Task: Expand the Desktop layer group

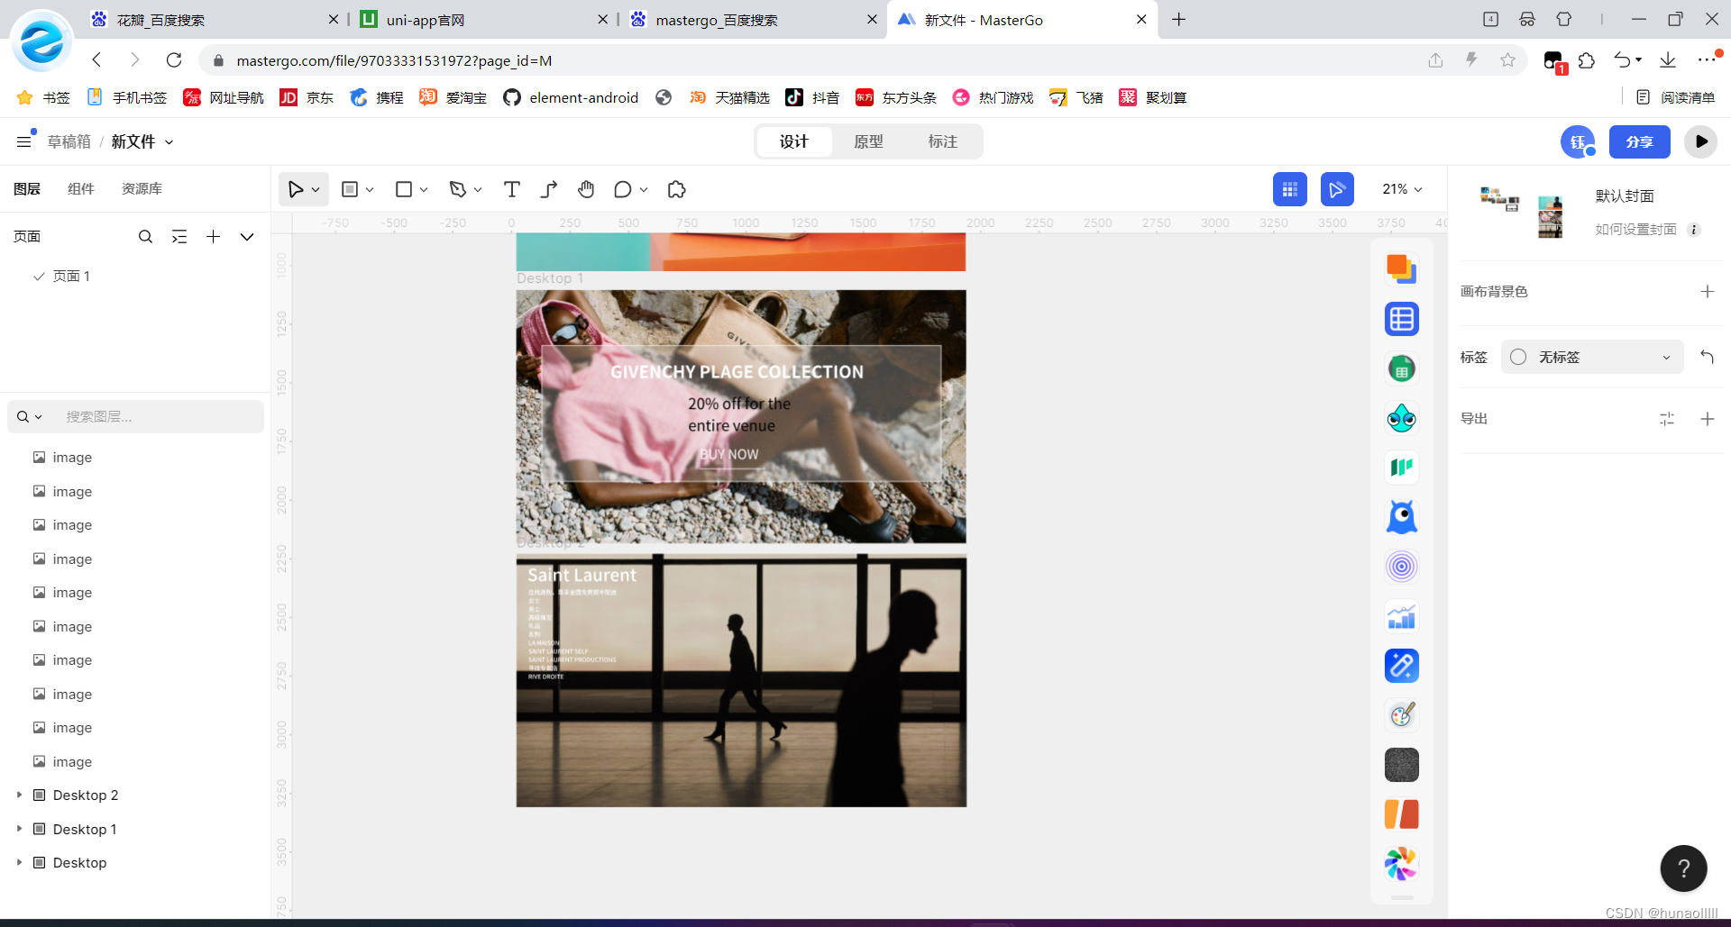Action: coord(19,863)
